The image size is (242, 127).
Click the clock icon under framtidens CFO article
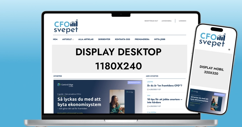tap(148, 90)
